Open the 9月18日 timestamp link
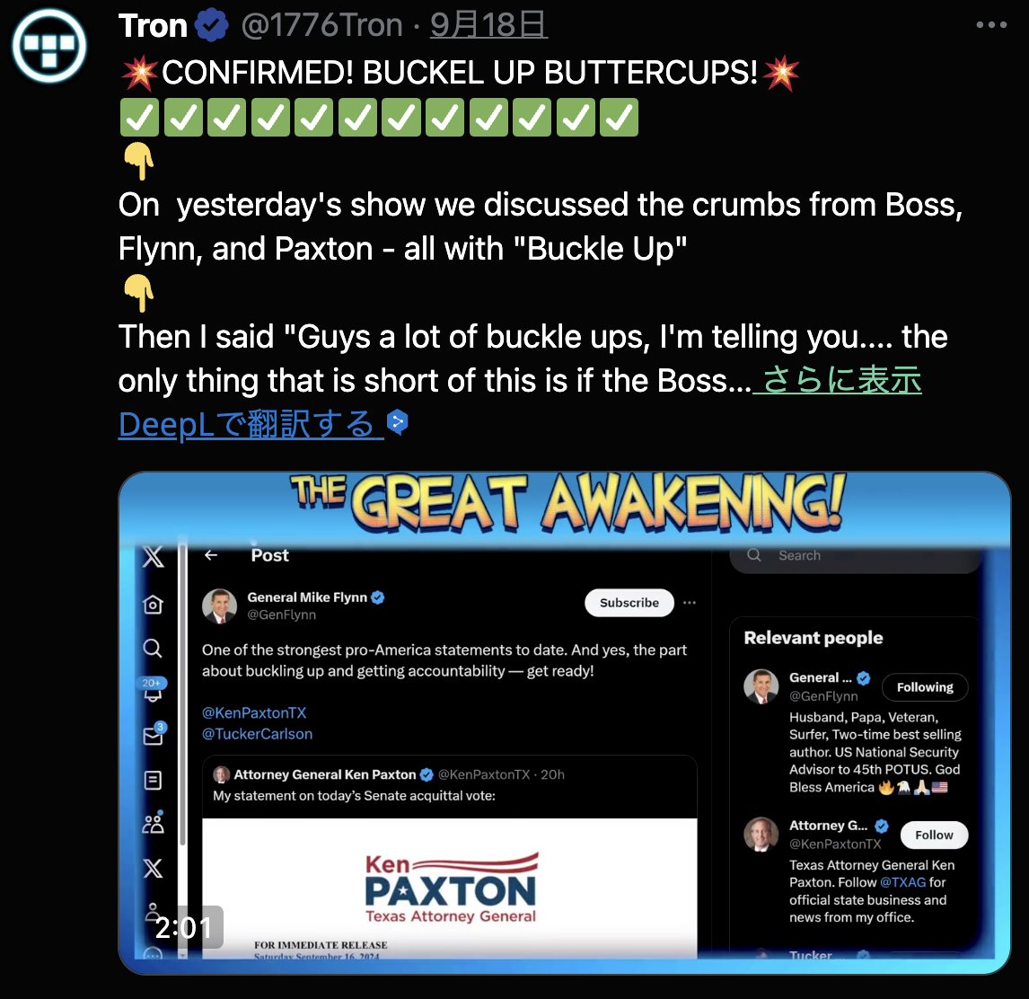The height and width of the screenshot is (999, 1029). pos(488,26)
